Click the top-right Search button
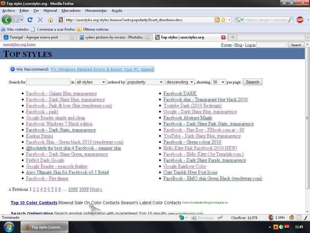 point(296,45)
